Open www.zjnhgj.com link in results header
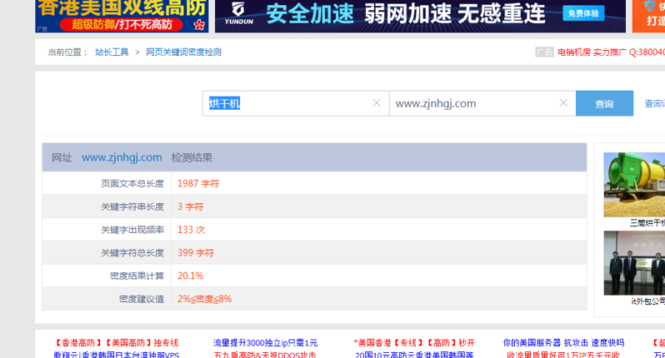This screenshot has height=358, width=665. 122,157
